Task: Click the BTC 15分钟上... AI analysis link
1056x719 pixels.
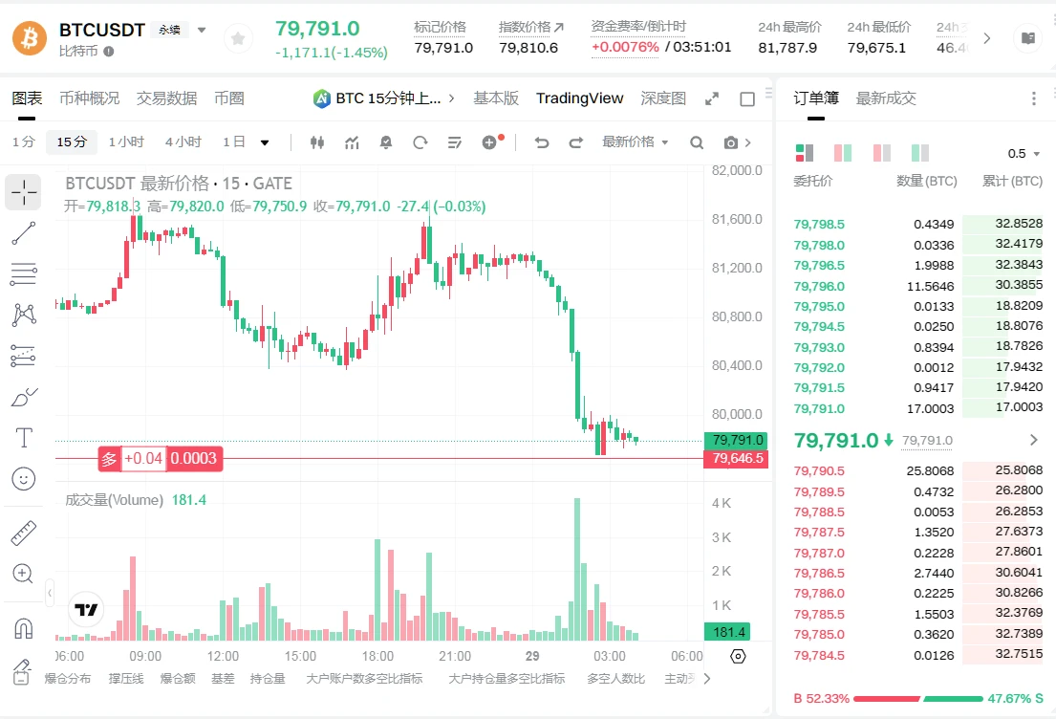Action: pos(384,98)
